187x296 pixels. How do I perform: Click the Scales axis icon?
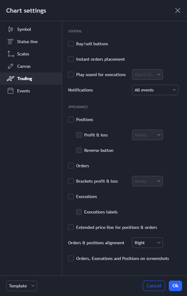pyautogui.click(x=10, y=54)
